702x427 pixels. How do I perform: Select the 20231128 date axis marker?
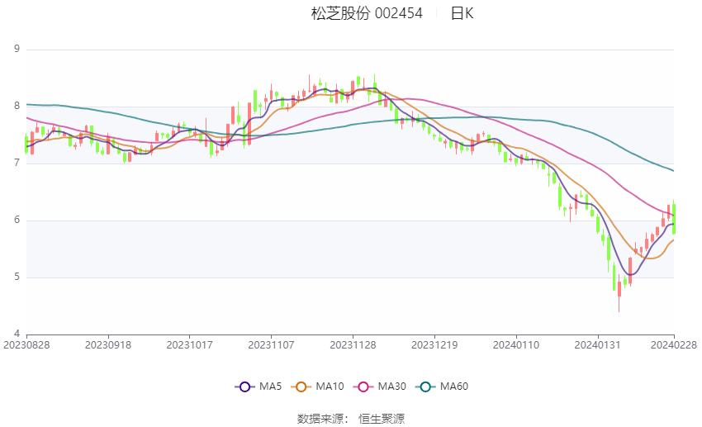click(353, 345)
